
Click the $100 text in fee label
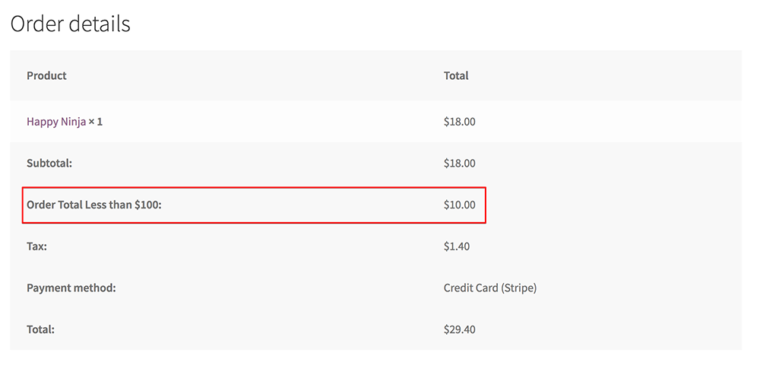[x=147, y=205]
